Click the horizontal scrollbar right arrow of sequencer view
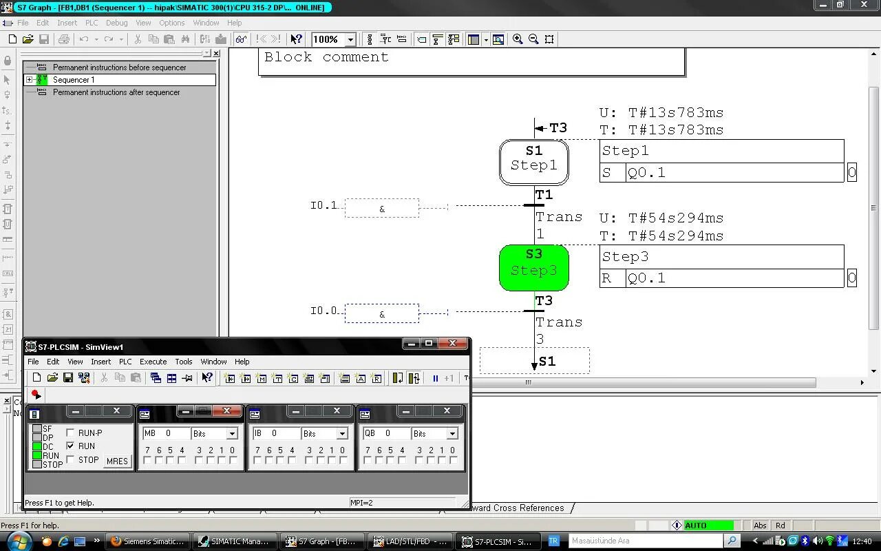Screen dimensions: 881x551 (x=862, y=382)
